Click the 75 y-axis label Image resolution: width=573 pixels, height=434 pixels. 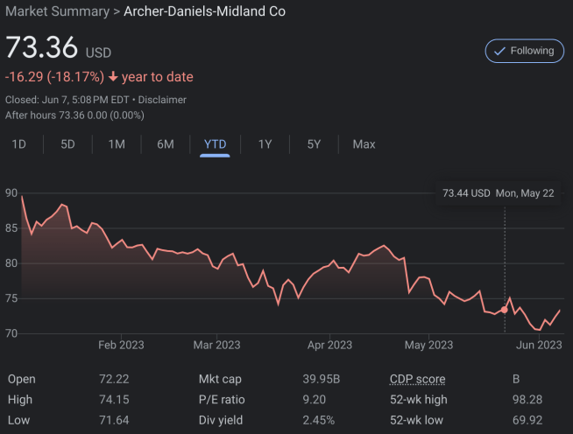pyautogui.click(x=11, y=298)
